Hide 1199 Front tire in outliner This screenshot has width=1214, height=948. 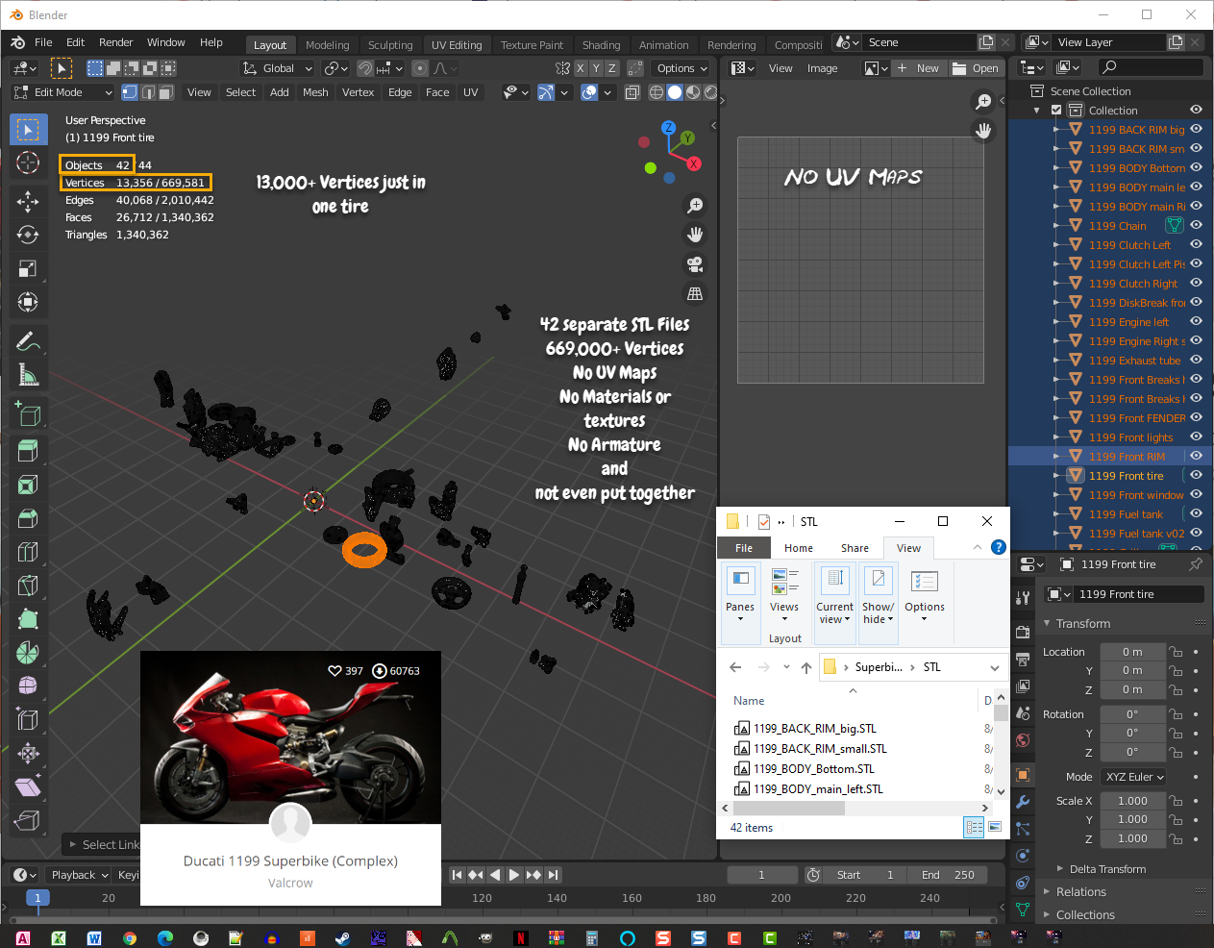point(1197,475)
